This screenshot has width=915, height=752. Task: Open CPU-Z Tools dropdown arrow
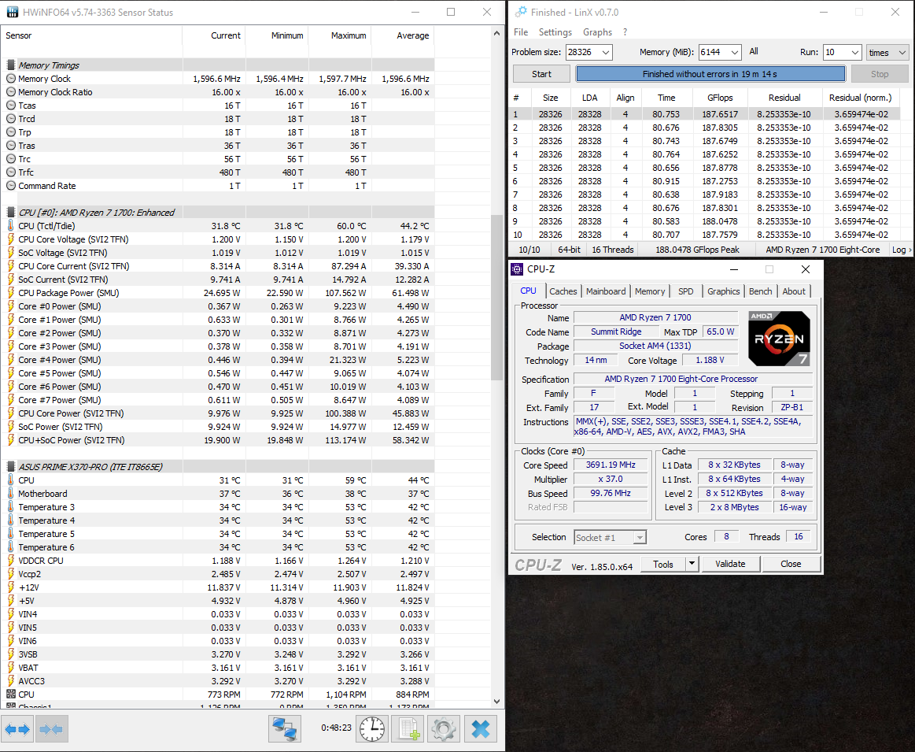pyautogui.click(x=692, y=564)
